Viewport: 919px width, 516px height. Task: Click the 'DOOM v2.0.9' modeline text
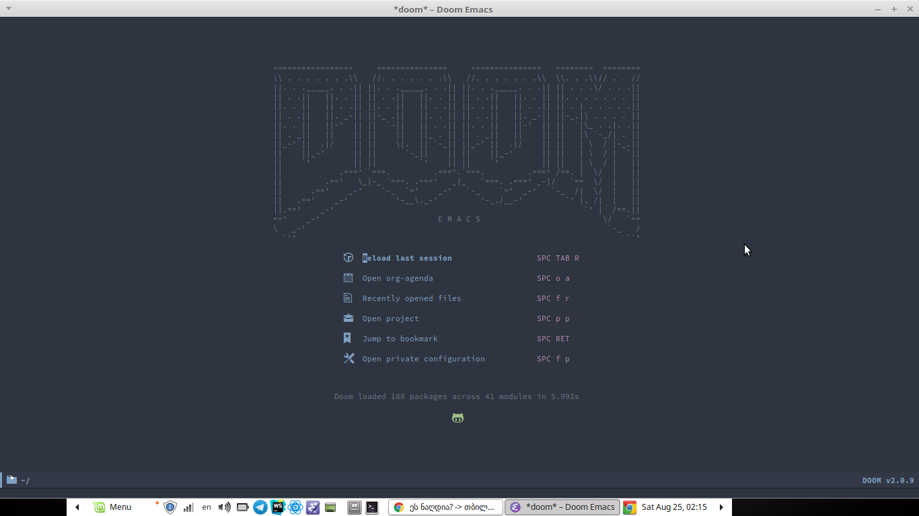point(888,480)
